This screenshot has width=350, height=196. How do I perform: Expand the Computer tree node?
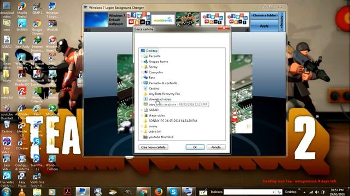[x=142, y=72]
